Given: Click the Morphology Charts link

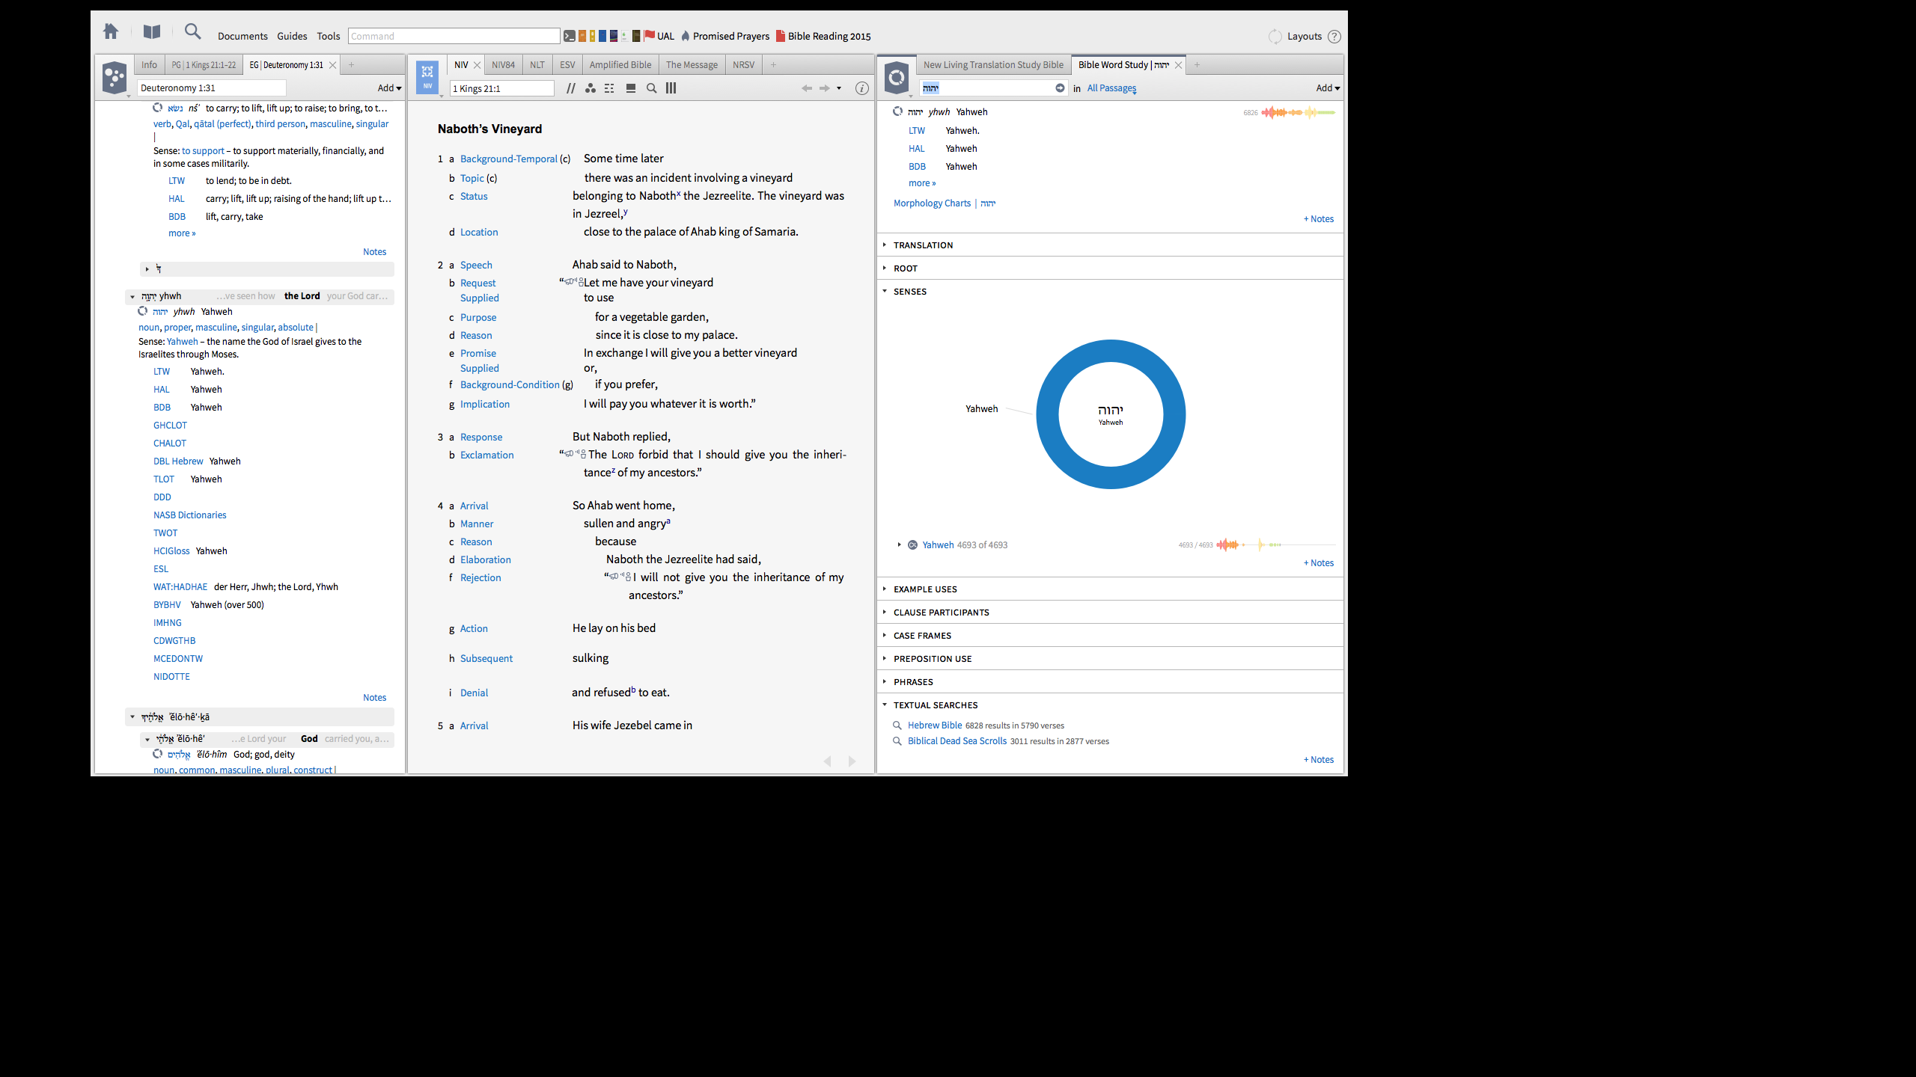Looking at the screenshot, I should pyautogui.click(x=932, y=203).
